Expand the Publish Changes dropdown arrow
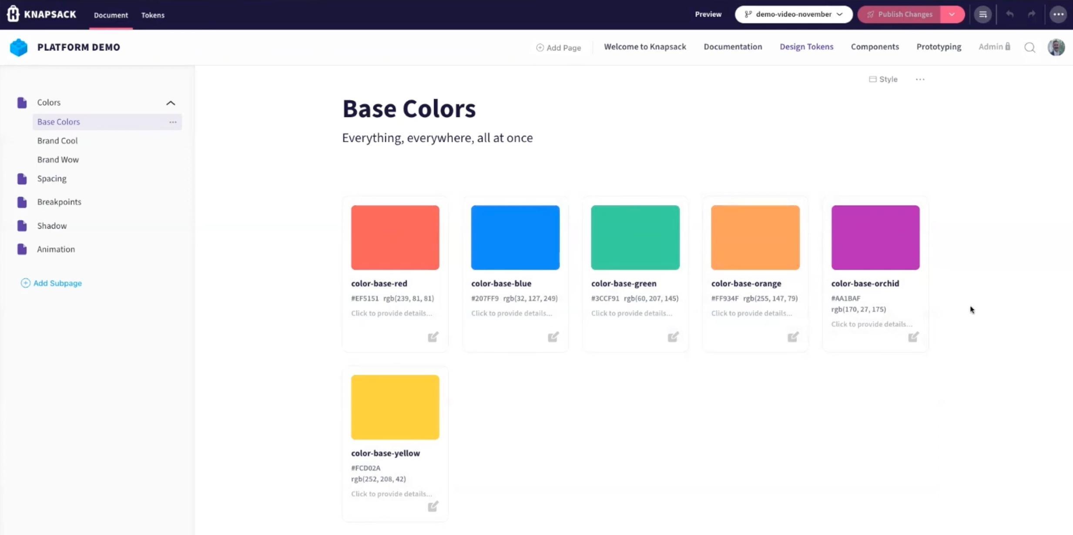The width and height of the screenshot is (1073, 535). click(x=952, y=14)
